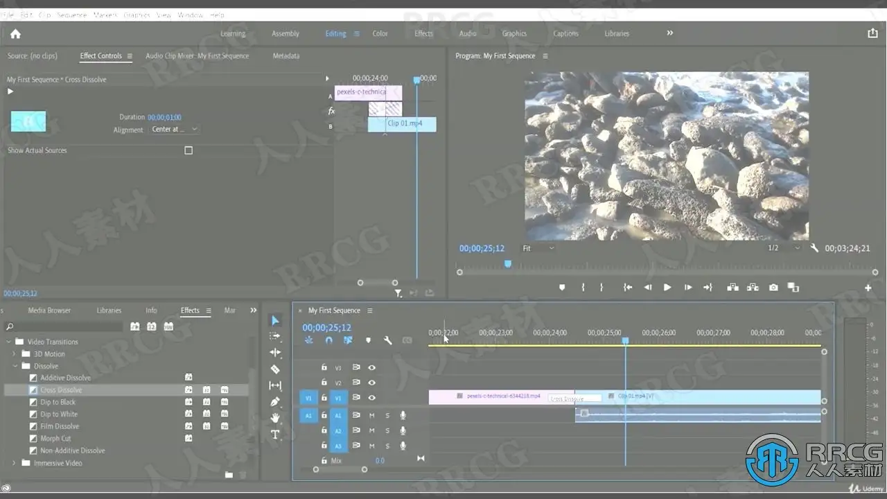Viewport: 887px width, 499px height.
Task: Switch to the Color workspace tab
Action: click(380, 33)
